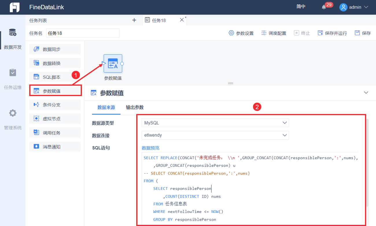
Task: Click the 任务18 tab script icon
Action: click(x=148, y=20)
